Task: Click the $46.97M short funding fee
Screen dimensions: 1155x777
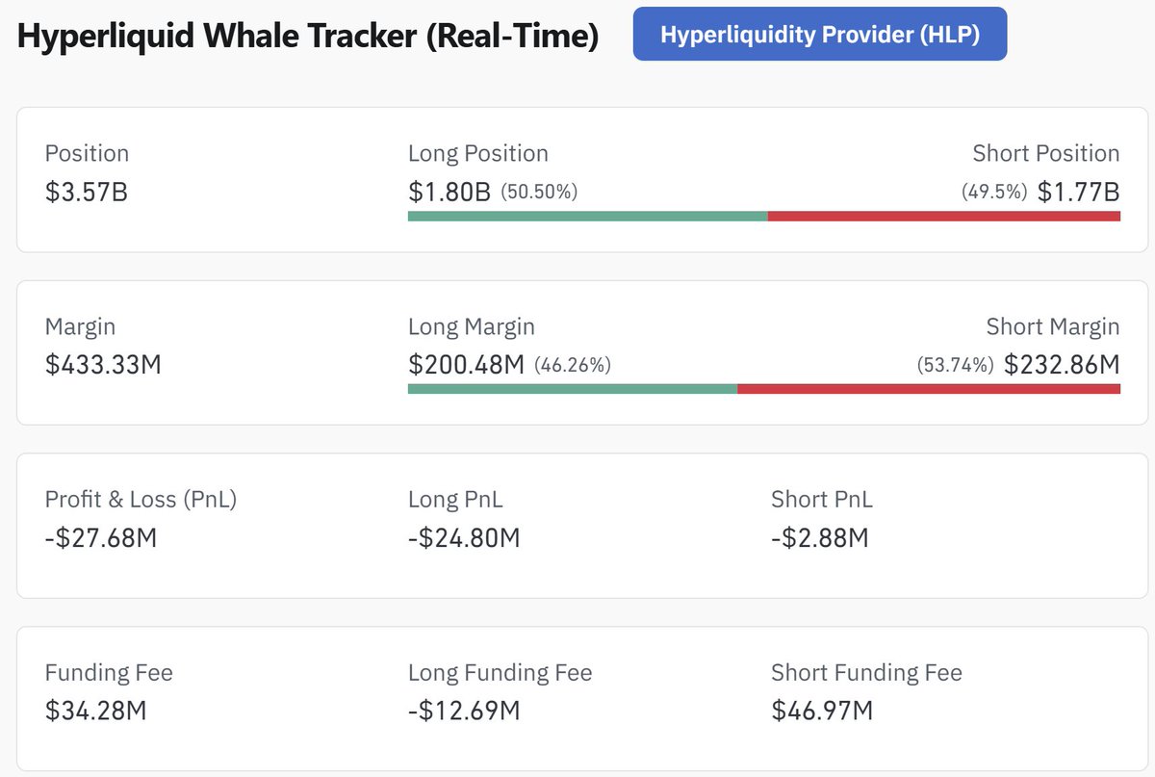Action: [x=822, y=711]
